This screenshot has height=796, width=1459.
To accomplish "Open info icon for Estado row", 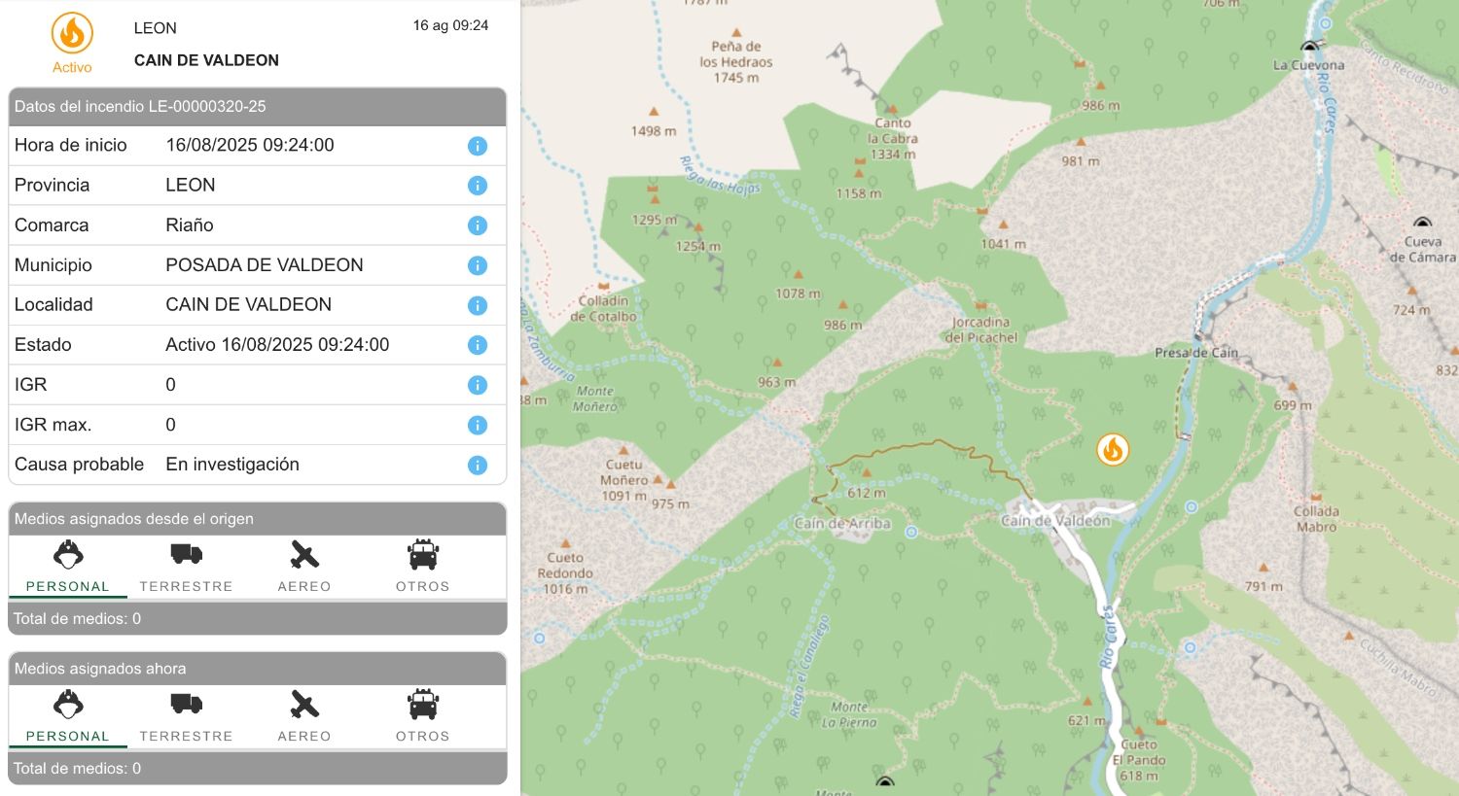I will click(477, 345).
